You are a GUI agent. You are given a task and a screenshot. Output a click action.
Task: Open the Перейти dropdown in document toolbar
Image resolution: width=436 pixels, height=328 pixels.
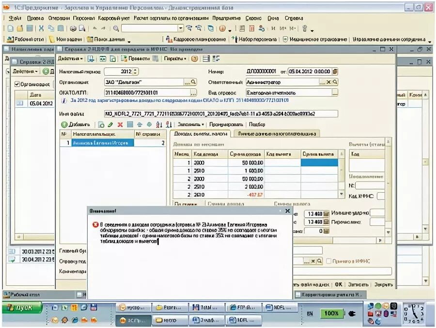click(175, 59)
